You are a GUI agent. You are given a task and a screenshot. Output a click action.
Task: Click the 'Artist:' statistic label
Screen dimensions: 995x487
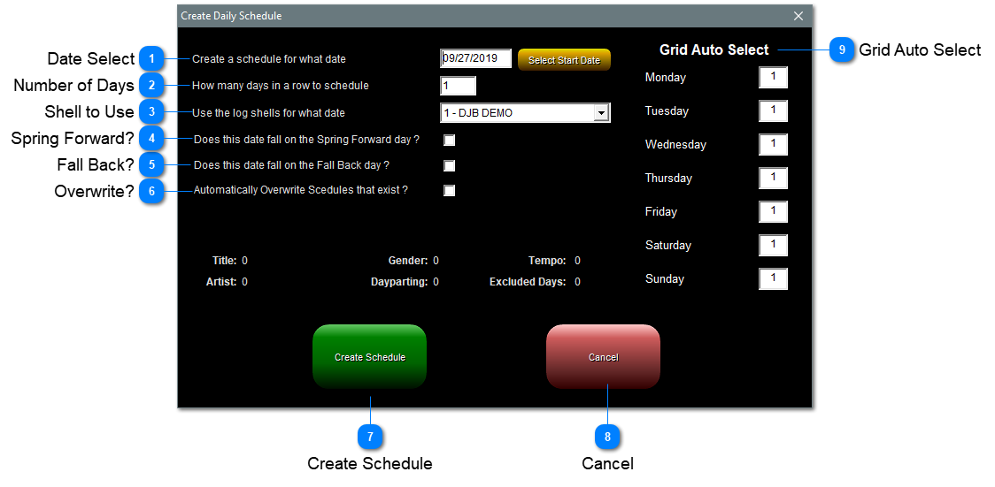[221, 282]
